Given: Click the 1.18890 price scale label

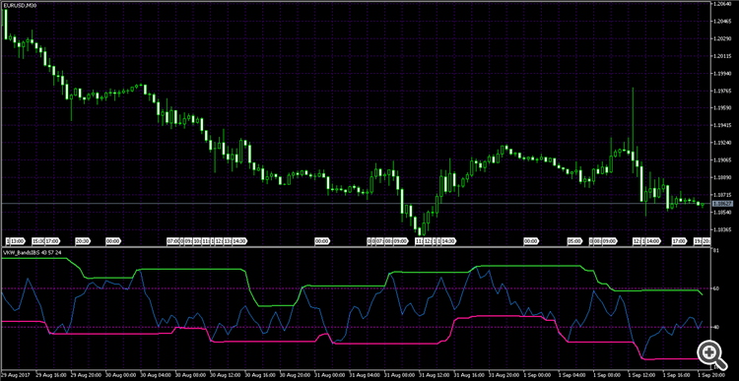Looking at the screenshot, I should click(x=722, y=177).
